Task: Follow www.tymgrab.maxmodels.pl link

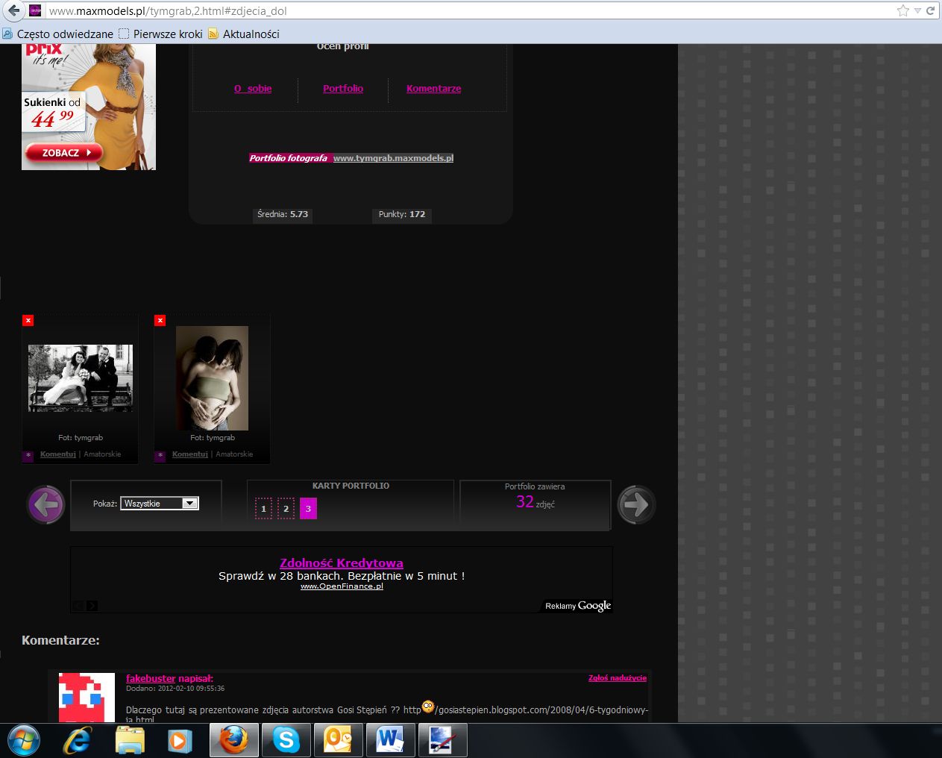Action: tap(393, 158)
